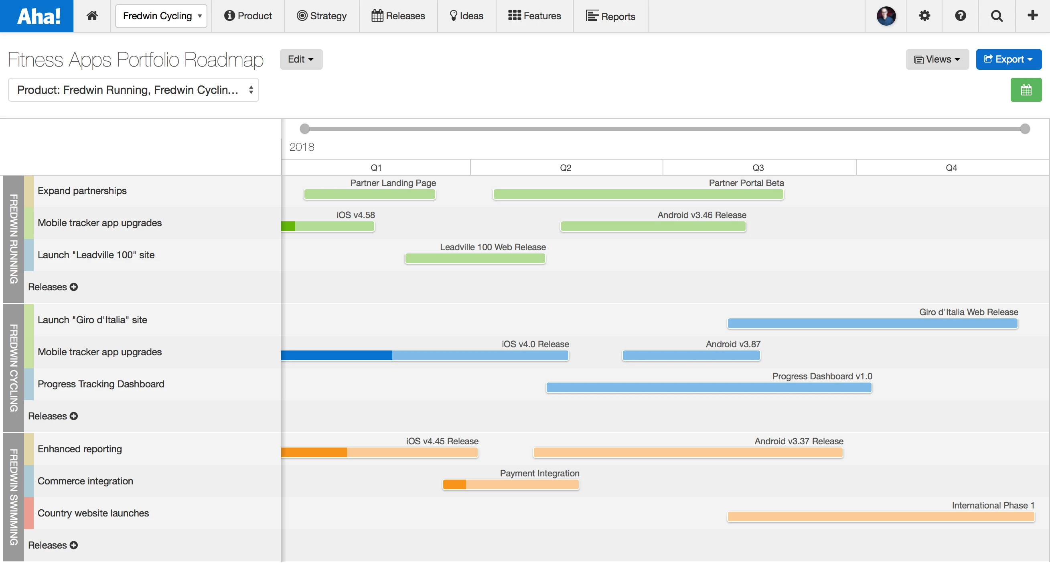
Task: Open Fredwin Cycling product dropdown
Action: pyautogui.click(x=161, y=16)
